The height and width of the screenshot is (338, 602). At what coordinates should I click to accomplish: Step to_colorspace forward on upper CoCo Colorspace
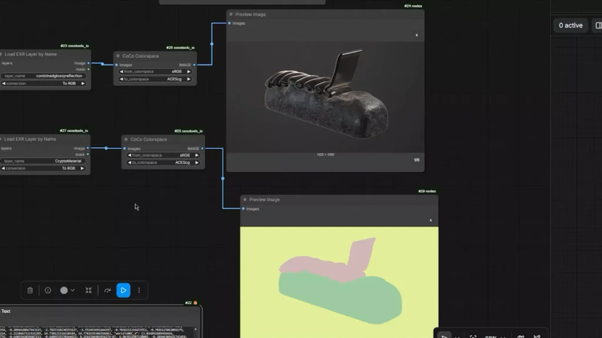(189, 79)
